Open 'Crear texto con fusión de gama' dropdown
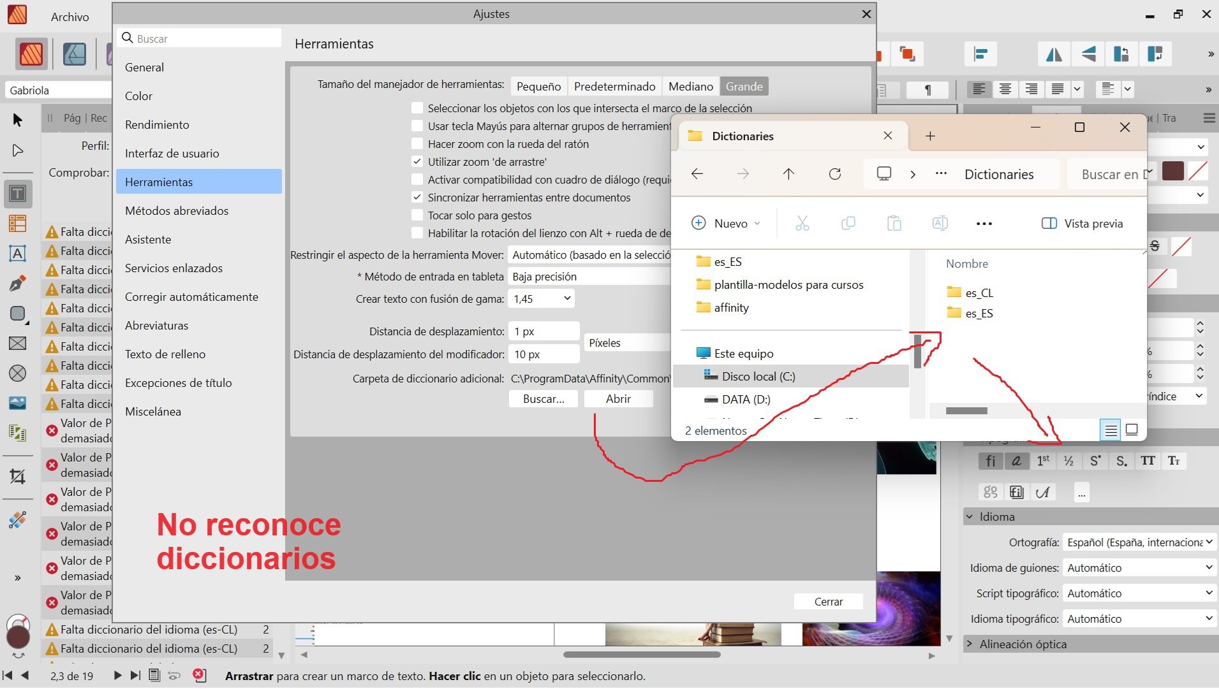1219x689 pixels. 541,299
